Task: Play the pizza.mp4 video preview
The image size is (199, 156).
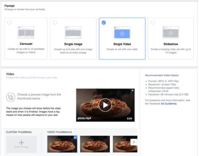Action: (105, 105)
